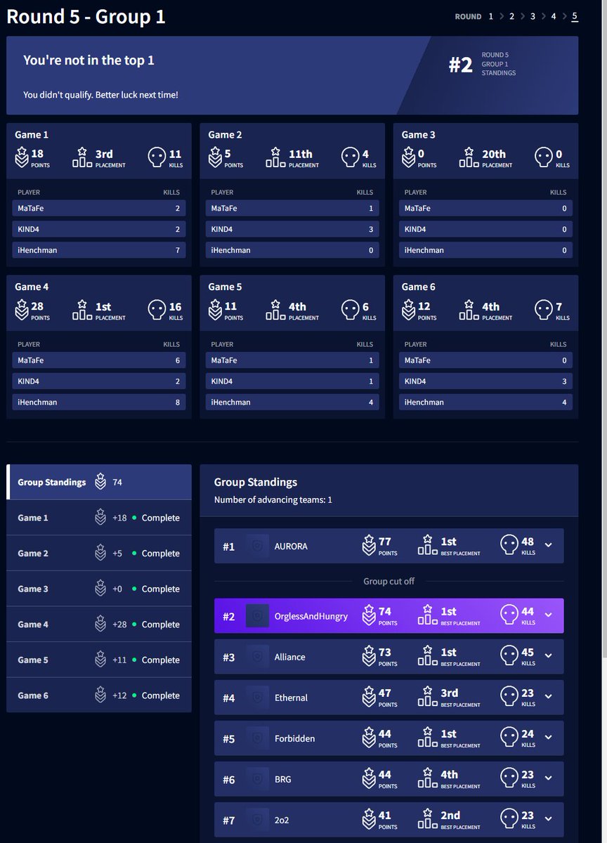Go to Round 3 in round navigation

pos(533,16)
